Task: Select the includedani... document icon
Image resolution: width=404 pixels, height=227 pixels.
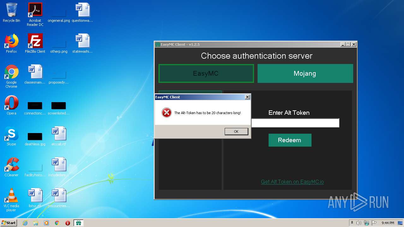Action: point(59,167)
